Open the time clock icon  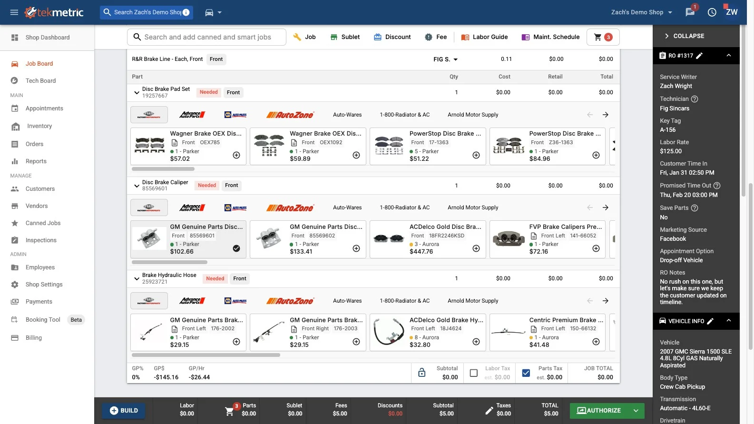(x=712, y=12)
